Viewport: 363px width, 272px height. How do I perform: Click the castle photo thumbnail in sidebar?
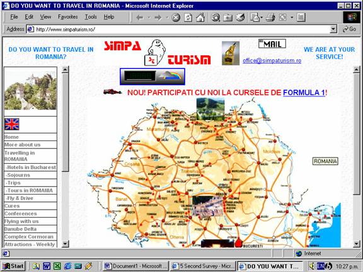coord(30,91)
